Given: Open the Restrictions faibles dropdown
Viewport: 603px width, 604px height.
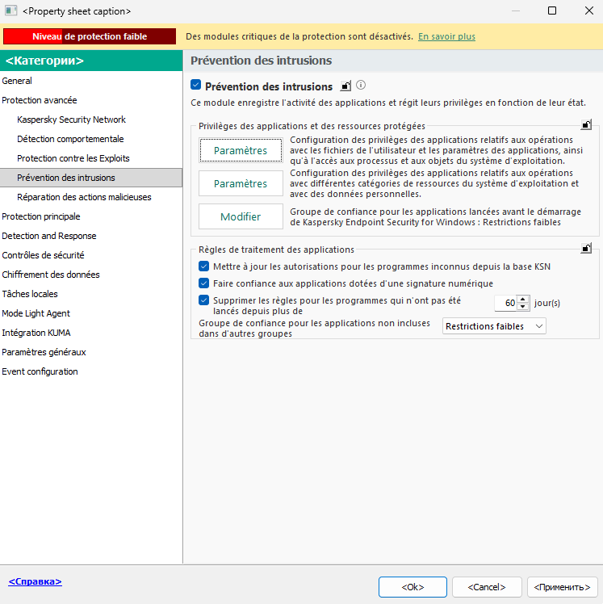Looking at the screenshot, I should (494, 326).
